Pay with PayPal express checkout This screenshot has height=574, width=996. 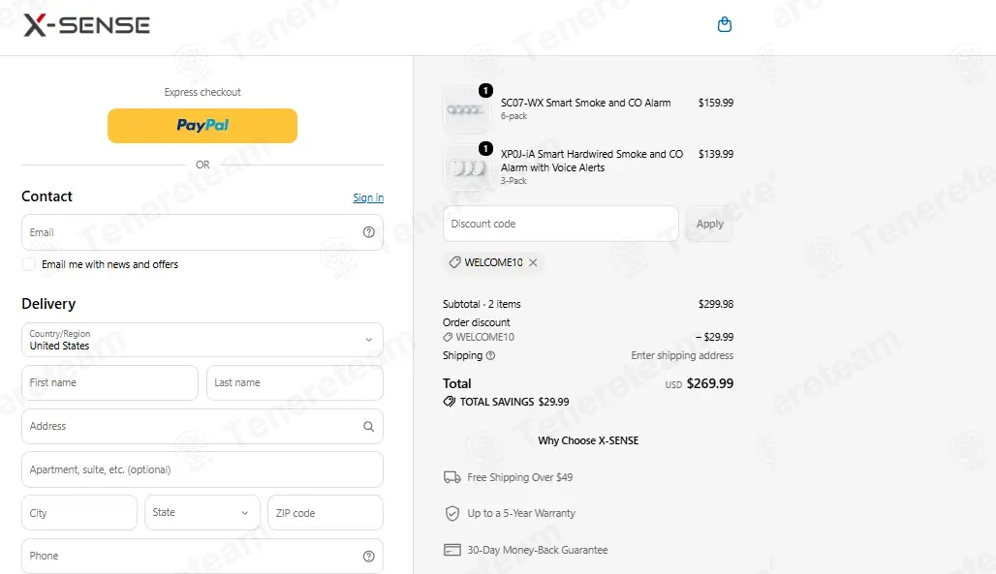[202, 126]
